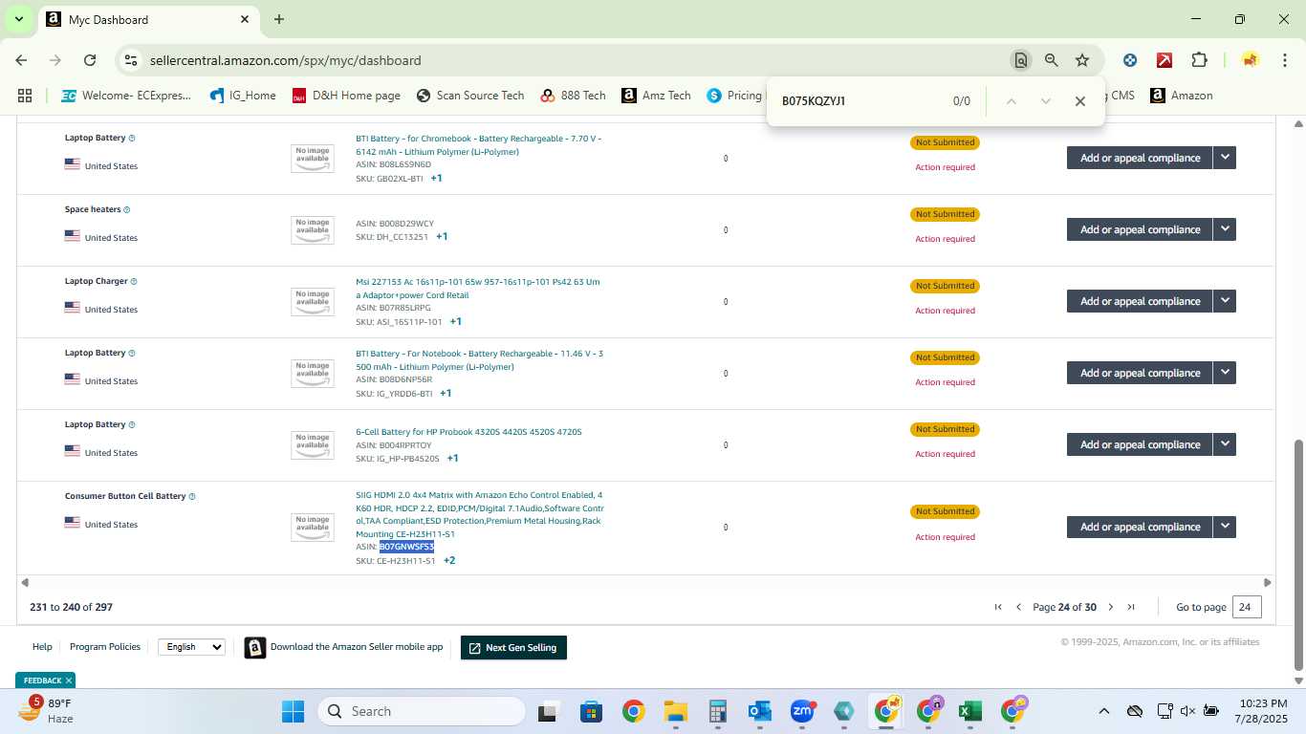Open 888 Tech bookmark
Image resolution: width=1306 pixels, height=734 pixels.
(x=573, y=96)
